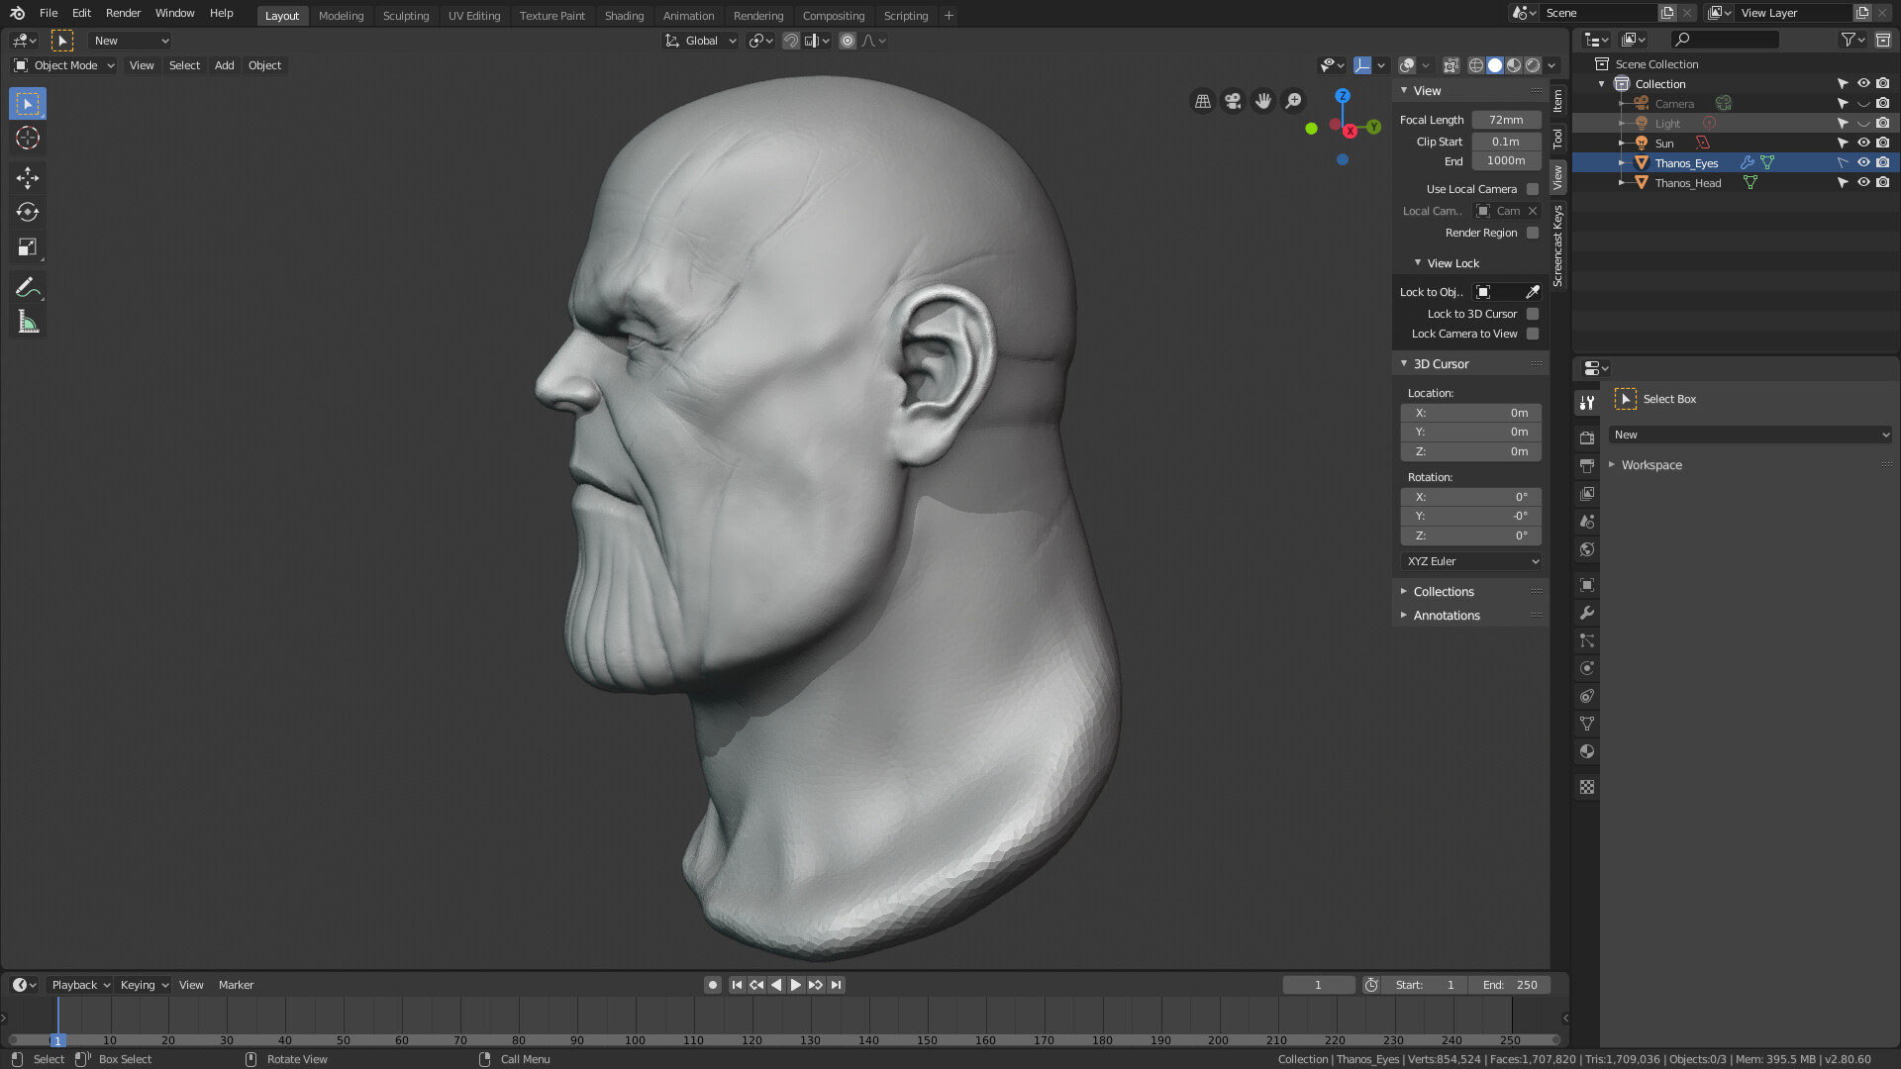Select the Cursor tool in toolbar
The width and height of the screenshot is (1901, 1069).
28,139
